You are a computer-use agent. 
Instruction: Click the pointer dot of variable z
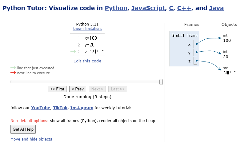point(196,61)
